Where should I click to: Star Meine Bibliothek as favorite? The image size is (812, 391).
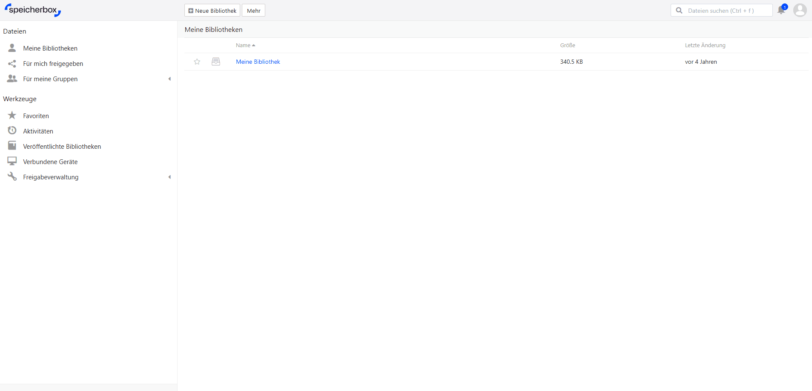(197, 62)
